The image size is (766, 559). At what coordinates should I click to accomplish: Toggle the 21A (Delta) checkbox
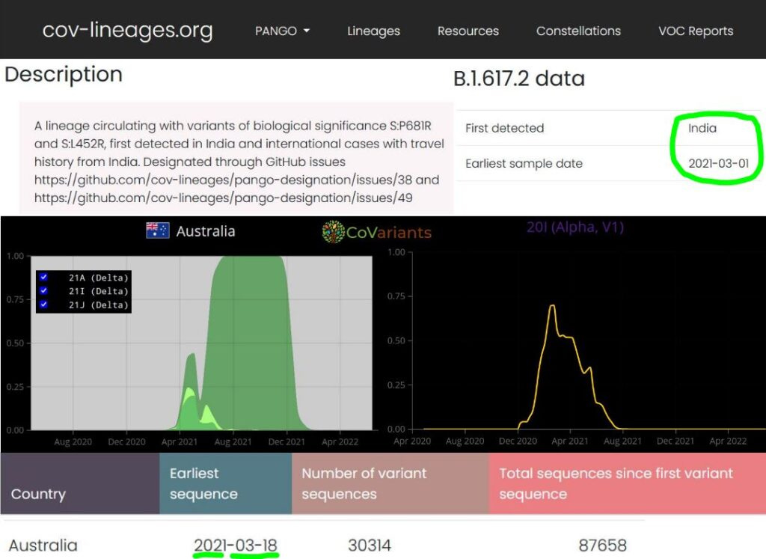(44, 277)
